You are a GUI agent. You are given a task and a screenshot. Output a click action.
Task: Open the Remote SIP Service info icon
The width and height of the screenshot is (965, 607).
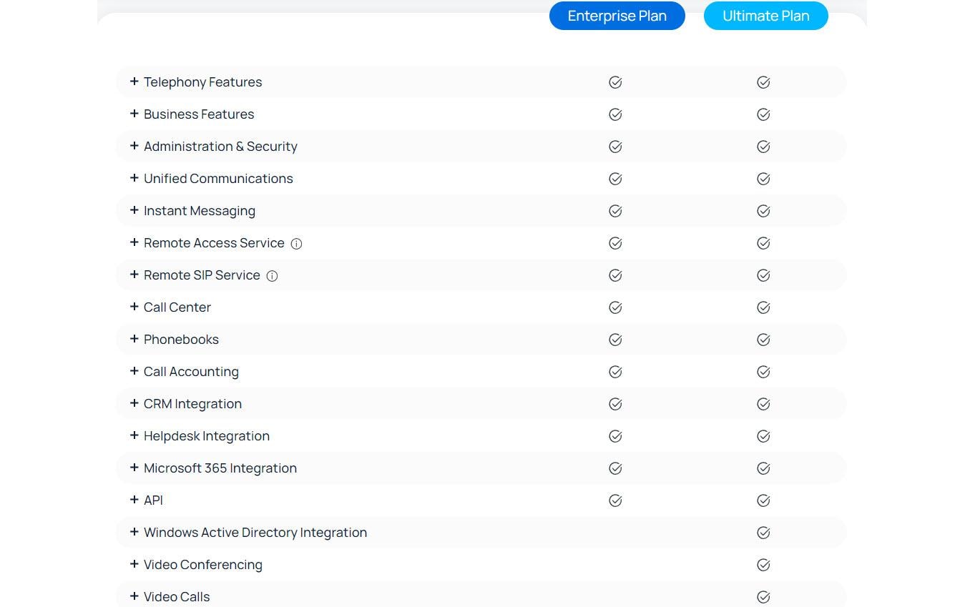272,276
